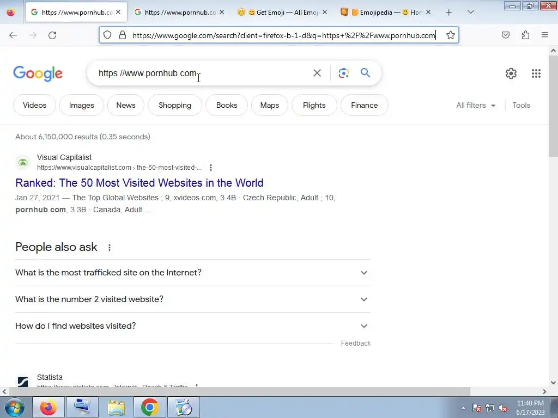This screenshot has width=558, height=418.
Task: Submit the query with the magnifier icon
Action: click(365, 73)
